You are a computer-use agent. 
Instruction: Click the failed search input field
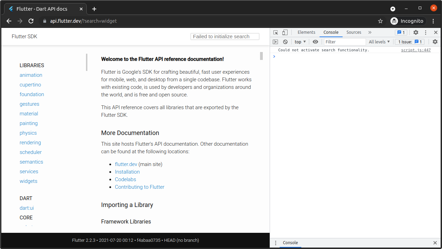pyautogui.click(x=225, y=36)
